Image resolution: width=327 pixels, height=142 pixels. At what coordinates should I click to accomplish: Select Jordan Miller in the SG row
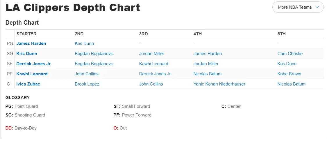pos(152,54)
